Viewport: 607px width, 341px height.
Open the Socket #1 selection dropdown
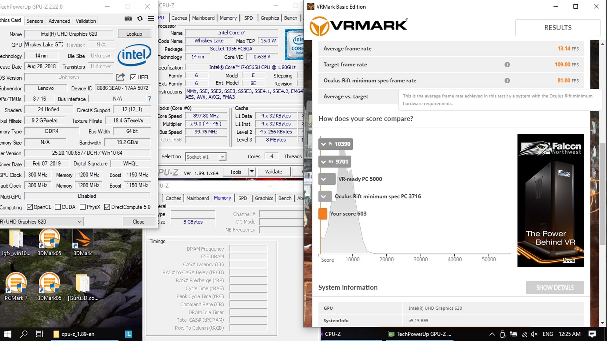click(x=205, y=157)
